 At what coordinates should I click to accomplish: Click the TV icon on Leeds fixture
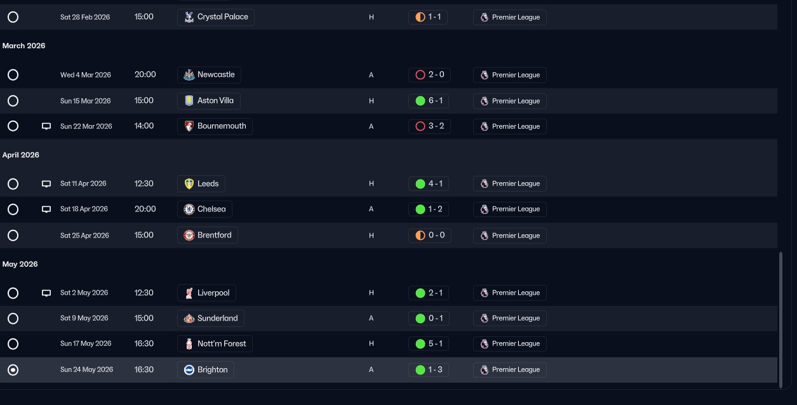pos(46,184)
